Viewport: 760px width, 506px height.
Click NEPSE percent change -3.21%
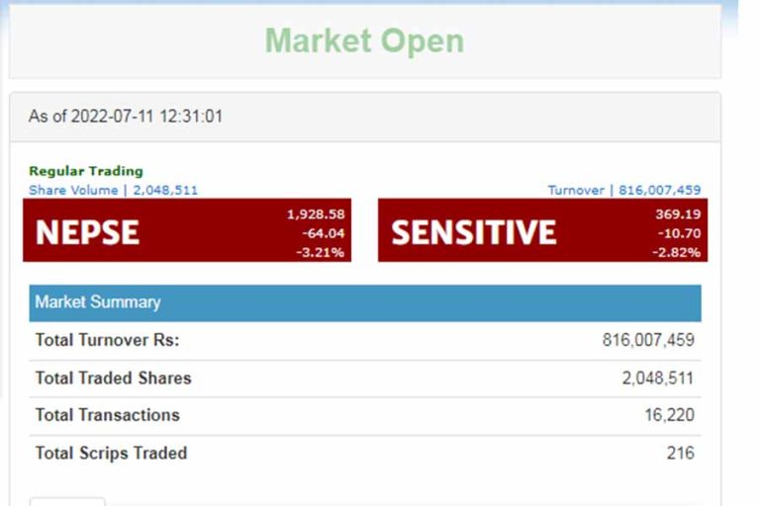(x=321, y=252)
